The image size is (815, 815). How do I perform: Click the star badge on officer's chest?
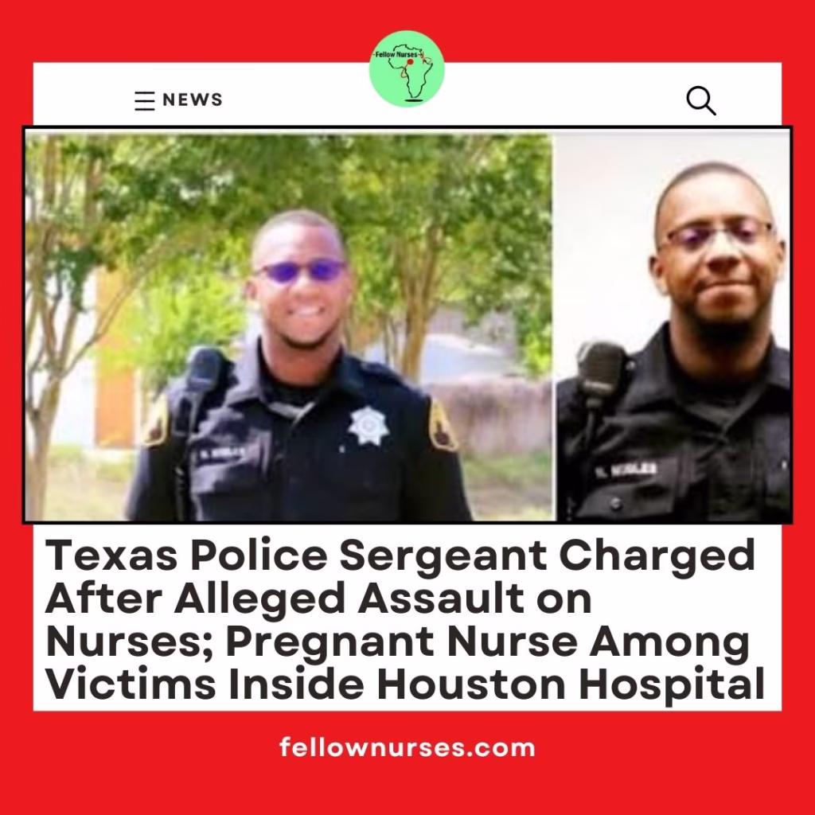369,425
